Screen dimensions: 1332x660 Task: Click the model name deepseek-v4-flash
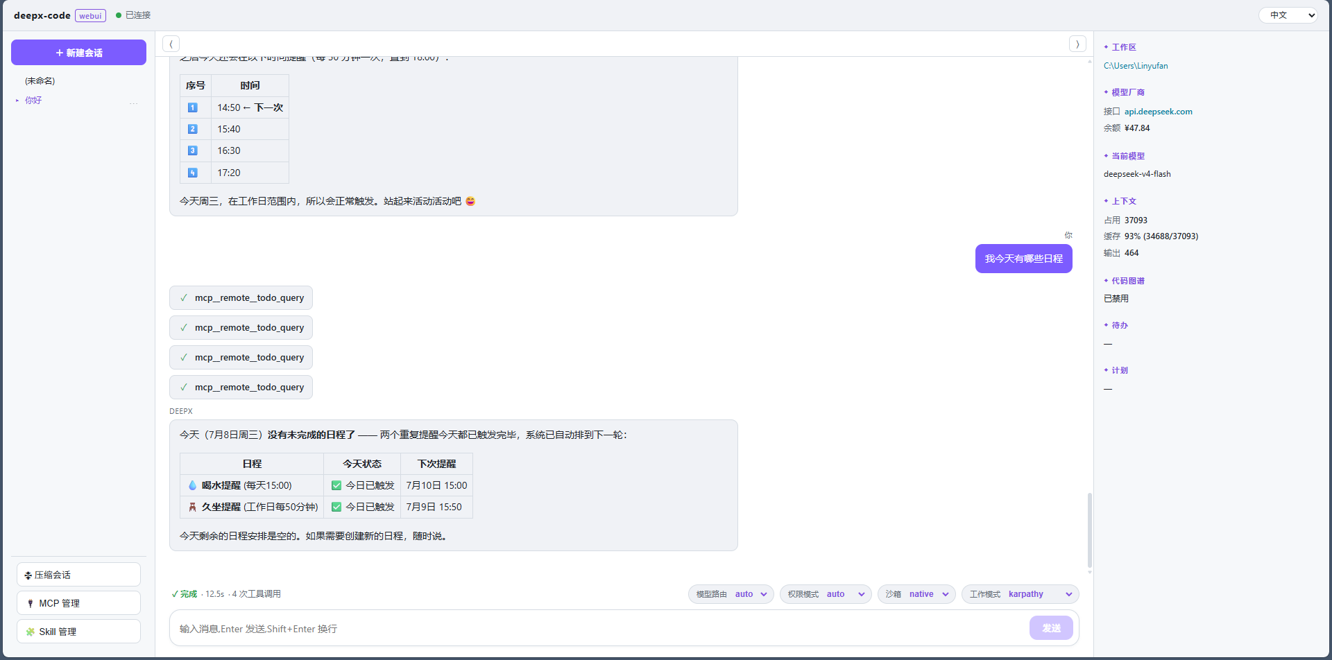(x=1137, y=174)
